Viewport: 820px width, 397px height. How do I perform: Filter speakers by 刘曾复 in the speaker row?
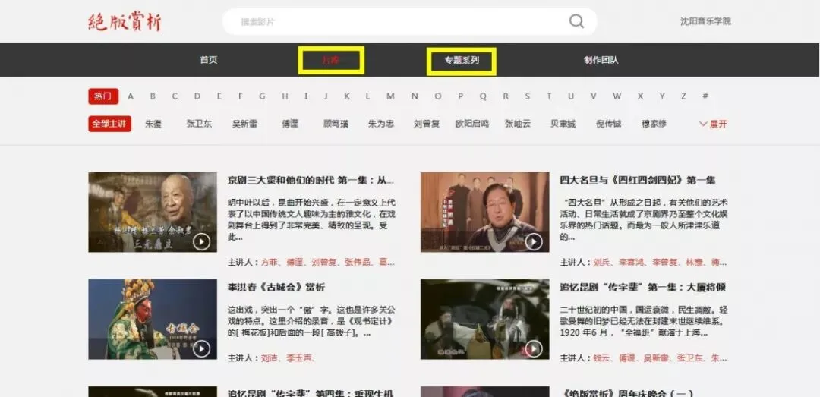click(x=426, y=124)
